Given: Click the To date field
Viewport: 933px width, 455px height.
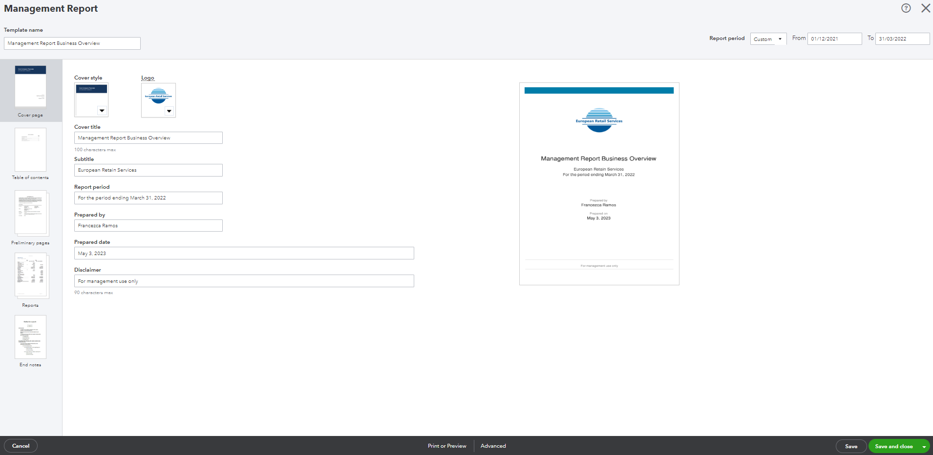Looking at the screenshot, I should tap(902, 39).
